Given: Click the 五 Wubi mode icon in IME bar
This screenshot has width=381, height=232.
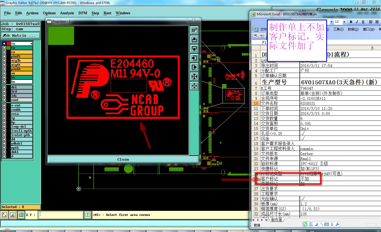Looking at the screenshot, I should click(311, 224).
